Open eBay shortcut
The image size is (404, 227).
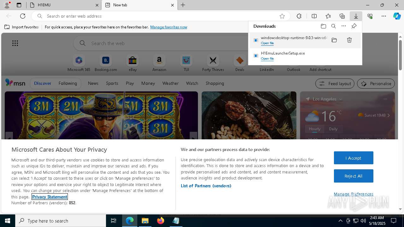[x=133, y=63]
